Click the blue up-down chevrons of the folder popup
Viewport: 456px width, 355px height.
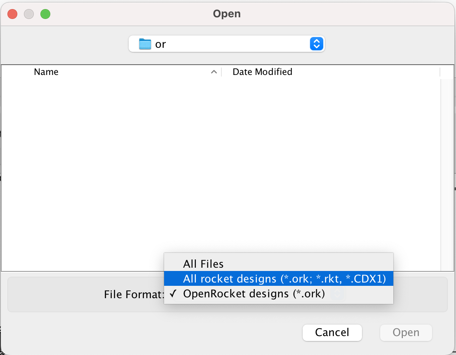point(316,44)
